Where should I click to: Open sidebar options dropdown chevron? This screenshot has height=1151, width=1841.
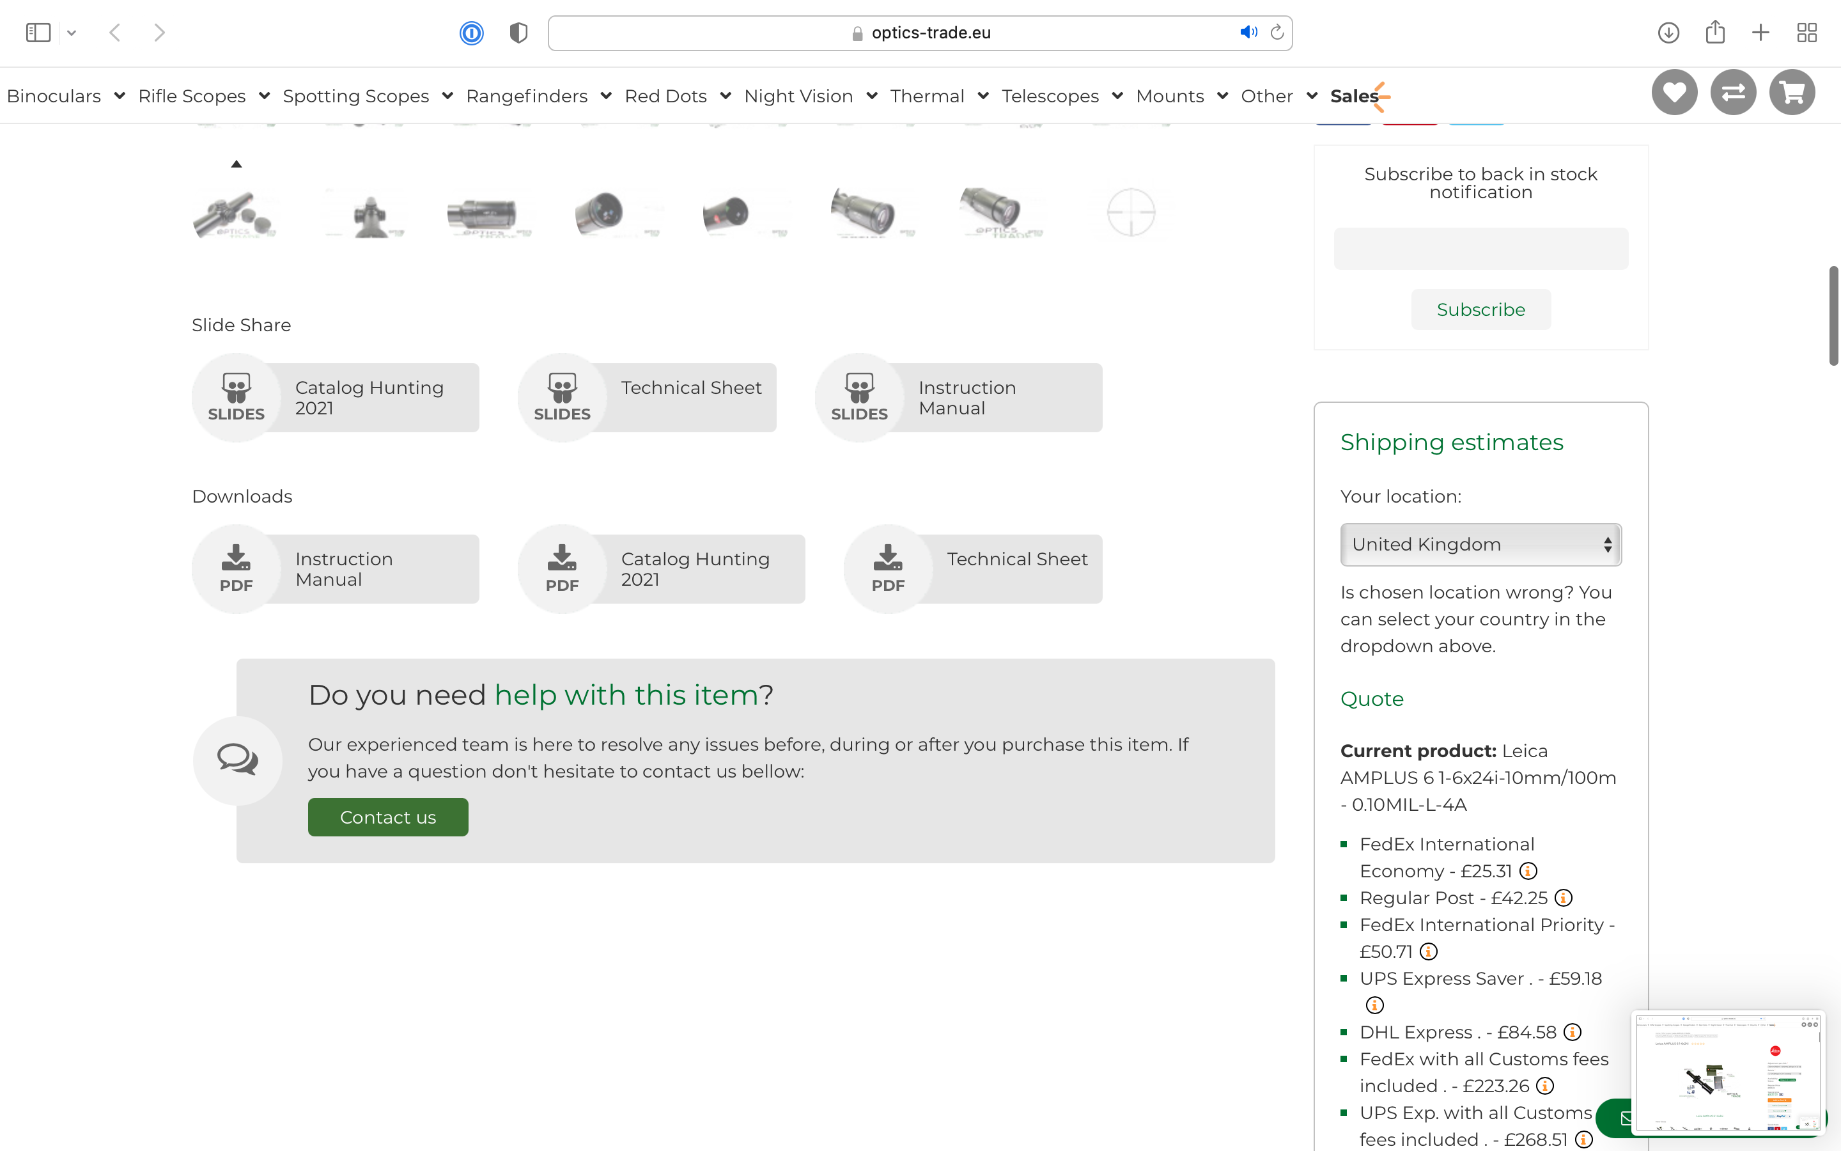[72, 33]
